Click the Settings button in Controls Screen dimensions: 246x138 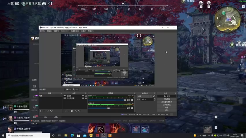pos(167,108)
